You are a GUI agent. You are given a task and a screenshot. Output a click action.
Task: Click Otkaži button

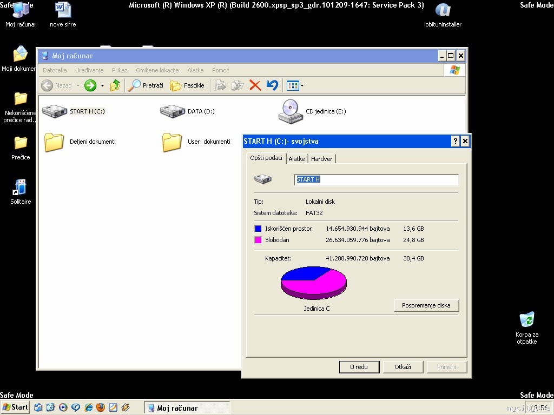pyautogui.click(x=403, y=367)
